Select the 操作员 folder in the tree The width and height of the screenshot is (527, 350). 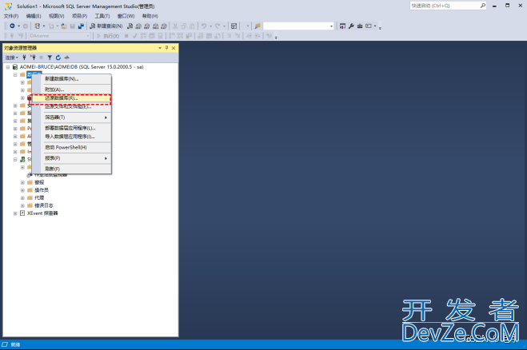(42, 190)
